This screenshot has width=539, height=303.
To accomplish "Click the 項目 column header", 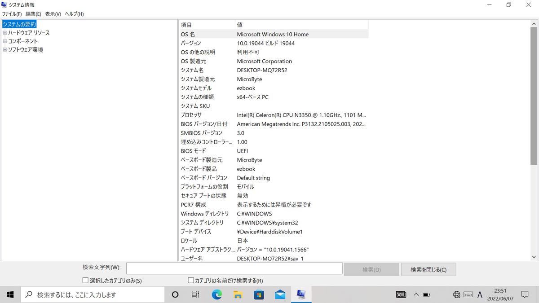I will (207, 25).
